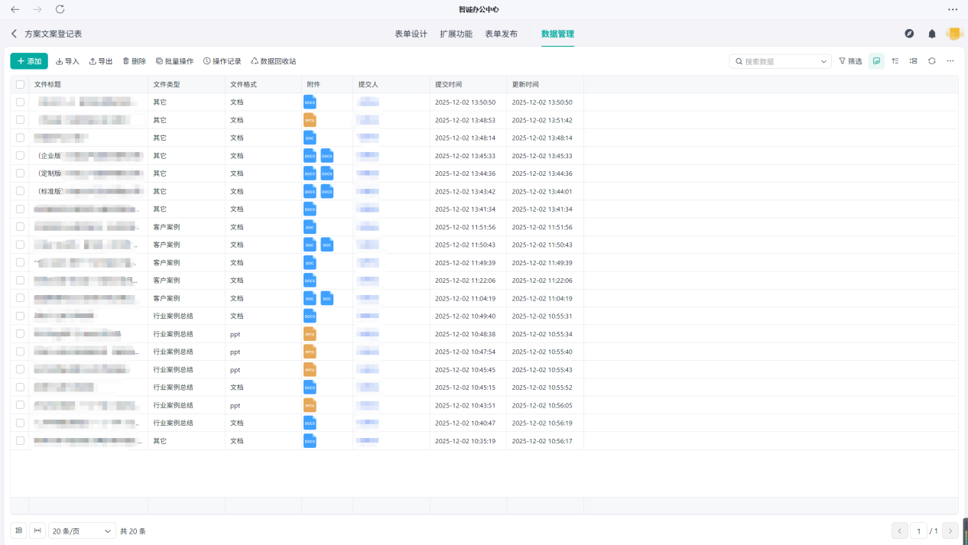Refresh table data with circular arrows icon
This screenshot has height=545, width=968.
tap(932, 61)
